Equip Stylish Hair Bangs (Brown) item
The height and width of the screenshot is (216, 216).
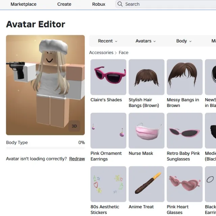(146, 77)
